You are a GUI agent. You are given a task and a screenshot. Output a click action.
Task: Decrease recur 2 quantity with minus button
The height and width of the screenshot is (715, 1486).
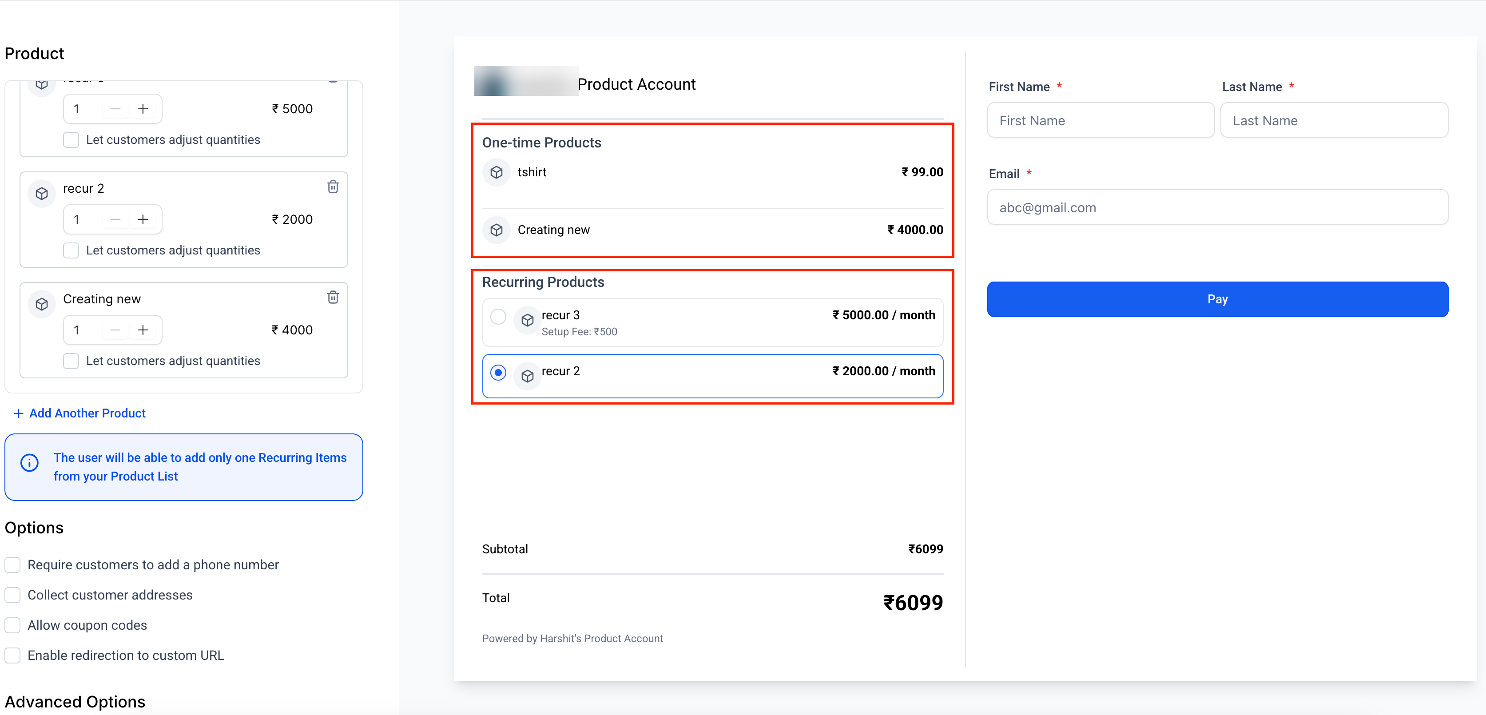pyautogui.click(x=115, y=219)
